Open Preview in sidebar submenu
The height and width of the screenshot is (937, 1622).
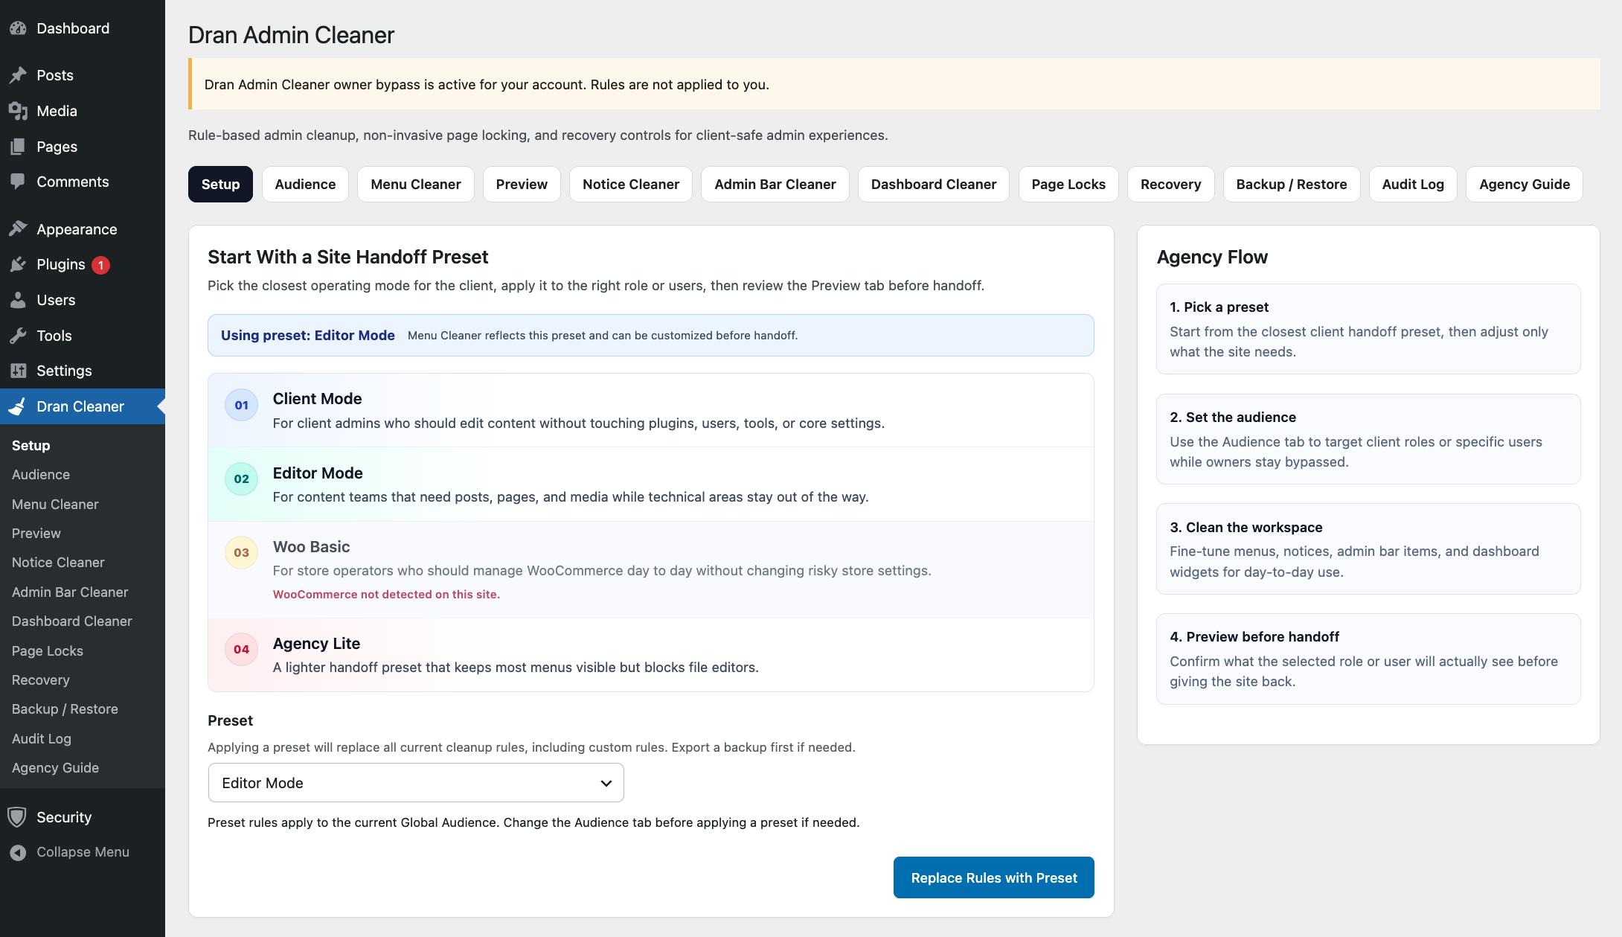36,533
